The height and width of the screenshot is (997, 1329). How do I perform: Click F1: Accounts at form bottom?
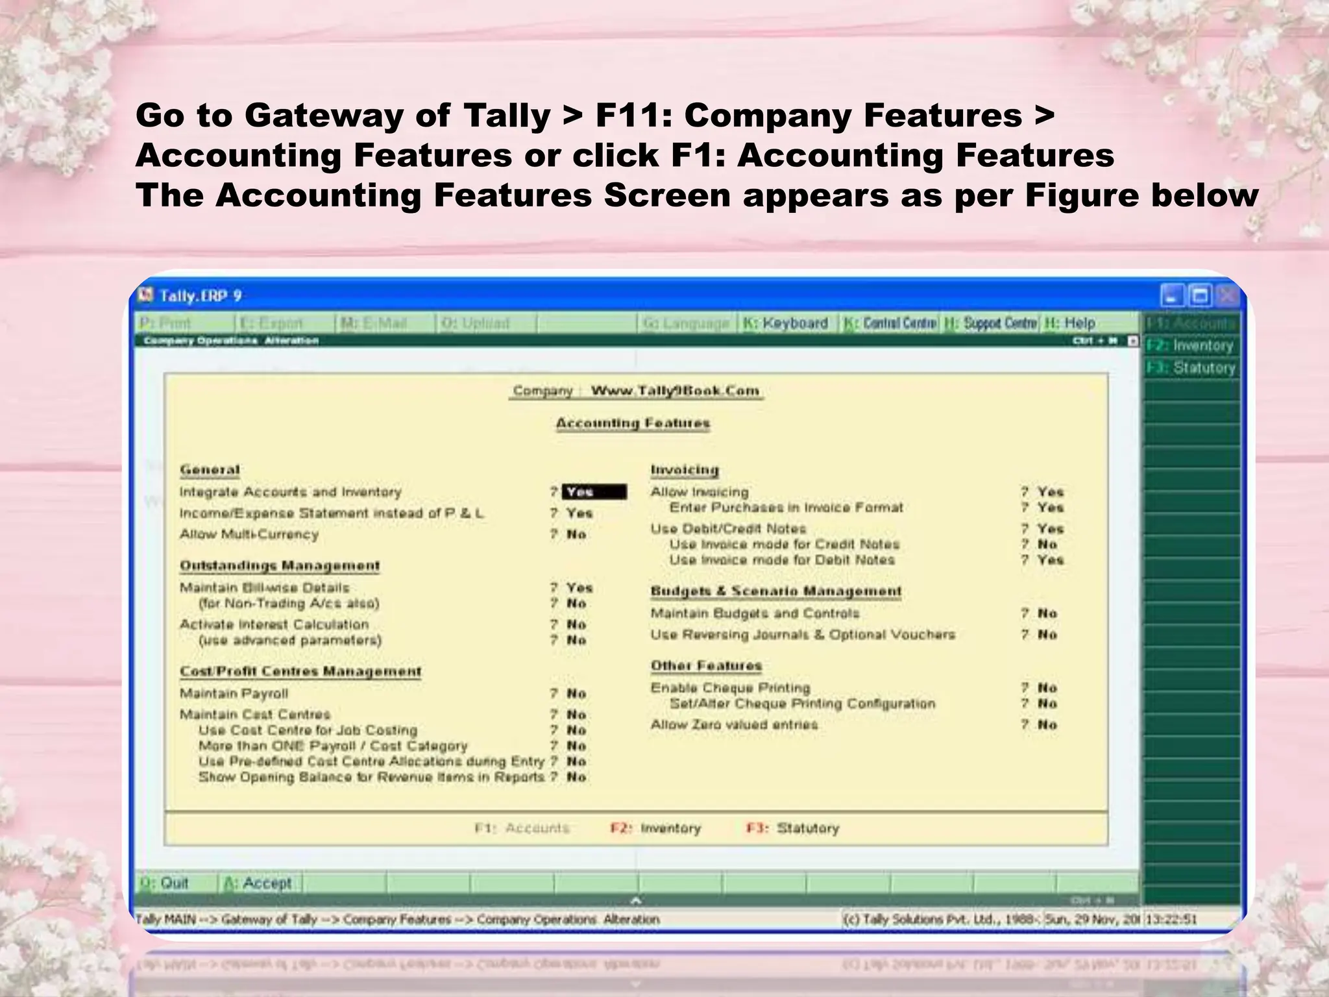click(x=522, y=828)
